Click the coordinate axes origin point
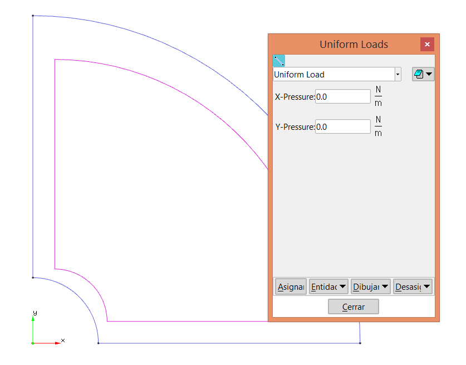This screenshot has width=466, height=365. 33,343
